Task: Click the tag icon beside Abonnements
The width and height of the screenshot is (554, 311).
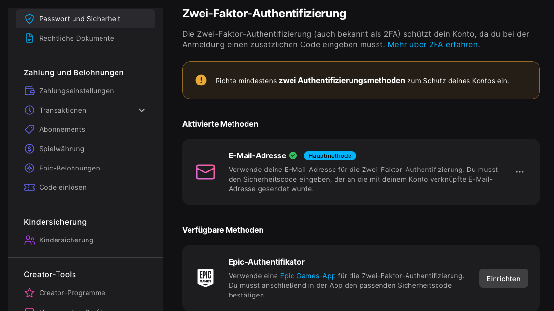Action: coord(29,129)
